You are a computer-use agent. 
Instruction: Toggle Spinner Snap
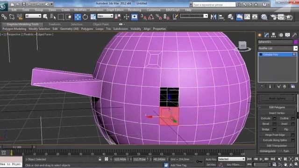[x=166, y=17]
